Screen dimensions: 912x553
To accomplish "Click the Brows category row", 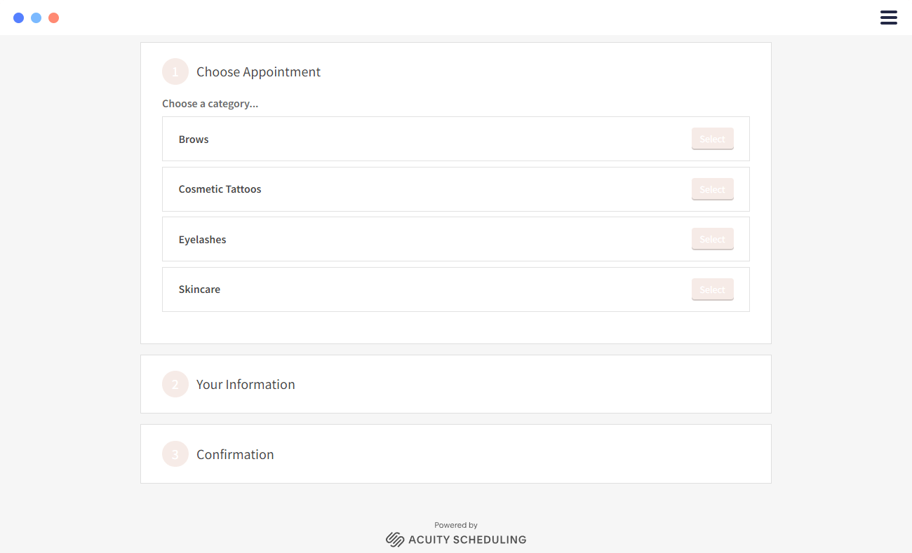I will point(421,139).
